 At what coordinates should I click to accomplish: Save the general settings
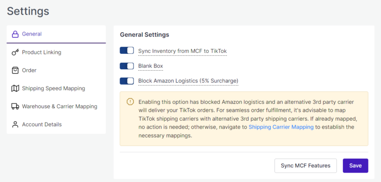(356, 166)
